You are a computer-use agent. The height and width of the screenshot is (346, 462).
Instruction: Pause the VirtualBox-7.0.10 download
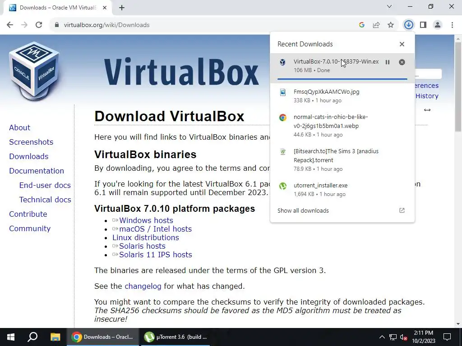point(388,62)
